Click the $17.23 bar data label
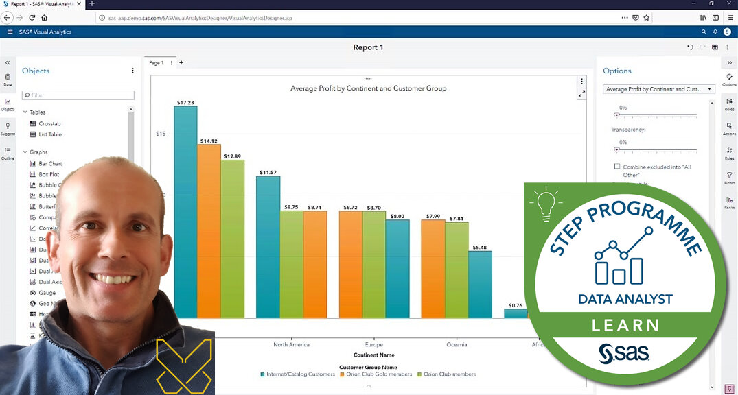 [185, 102]
